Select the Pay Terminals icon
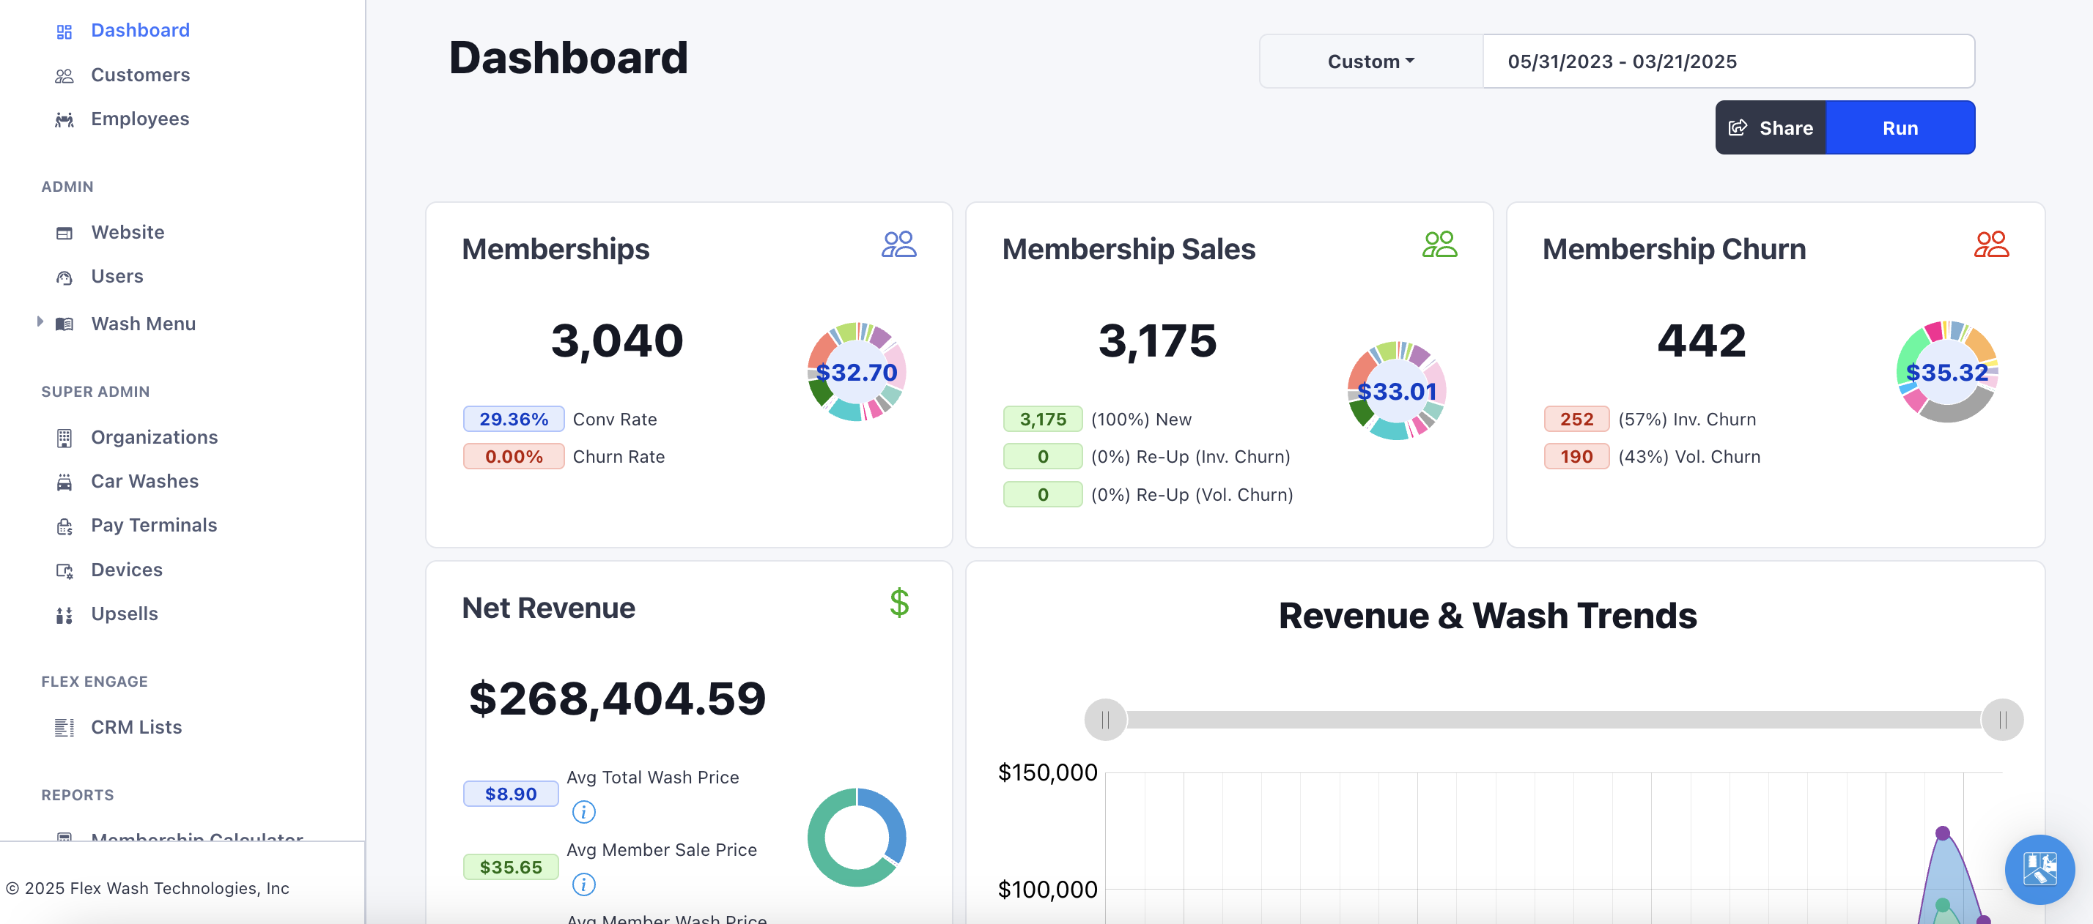This screenshot has width=2093, height=924. (64, 525)
